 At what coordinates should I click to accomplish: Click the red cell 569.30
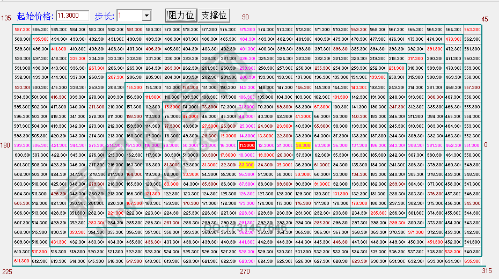click(x=359, y=30)
